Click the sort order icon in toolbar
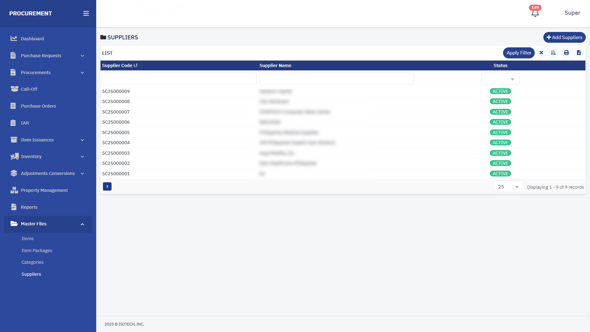 (553, 53)
